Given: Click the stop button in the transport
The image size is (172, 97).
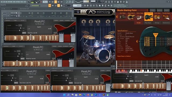Looking at the screenshot, I should 38,2.
